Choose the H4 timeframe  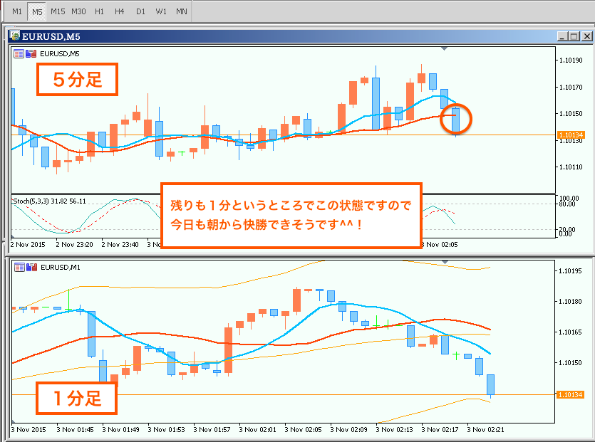point(120,11)
